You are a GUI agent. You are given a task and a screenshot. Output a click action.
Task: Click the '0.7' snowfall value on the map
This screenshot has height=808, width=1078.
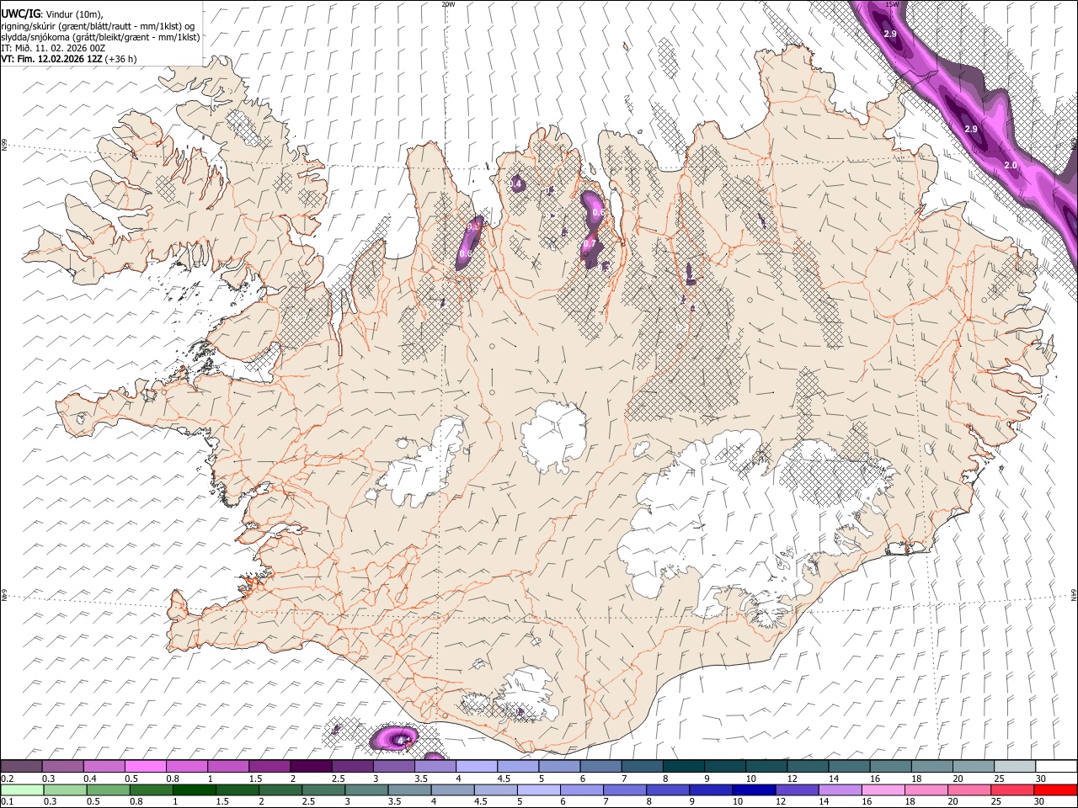click(590, 244)
